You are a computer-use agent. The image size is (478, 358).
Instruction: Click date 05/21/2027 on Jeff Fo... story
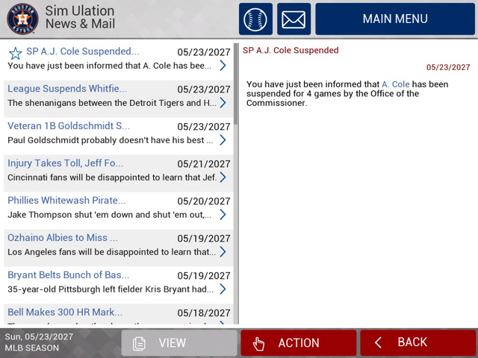[204, 164]
